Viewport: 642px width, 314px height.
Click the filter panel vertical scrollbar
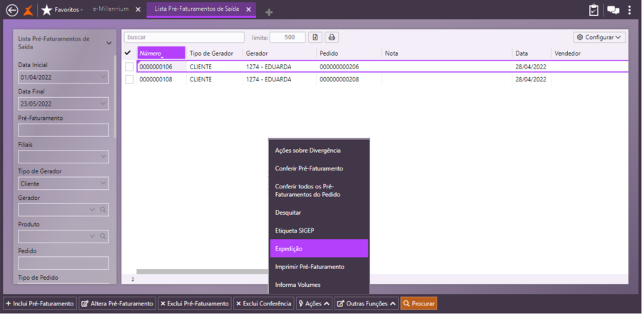click(x=115, y=96)
